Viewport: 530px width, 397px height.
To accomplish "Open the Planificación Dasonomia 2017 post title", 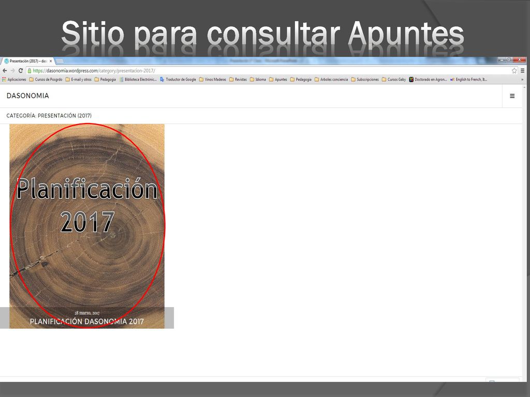I will coord(87,322).
